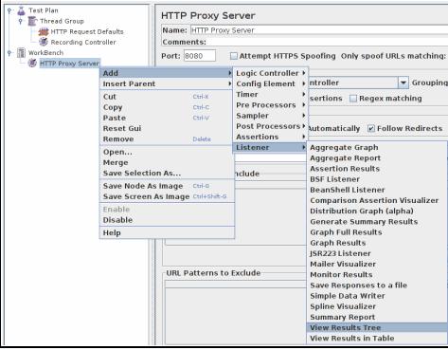Open Help from context menu

click(167, 233)
